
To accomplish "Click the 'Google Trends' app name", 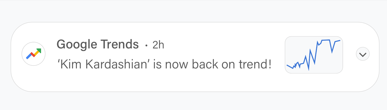I will click(x=98, y=44).
